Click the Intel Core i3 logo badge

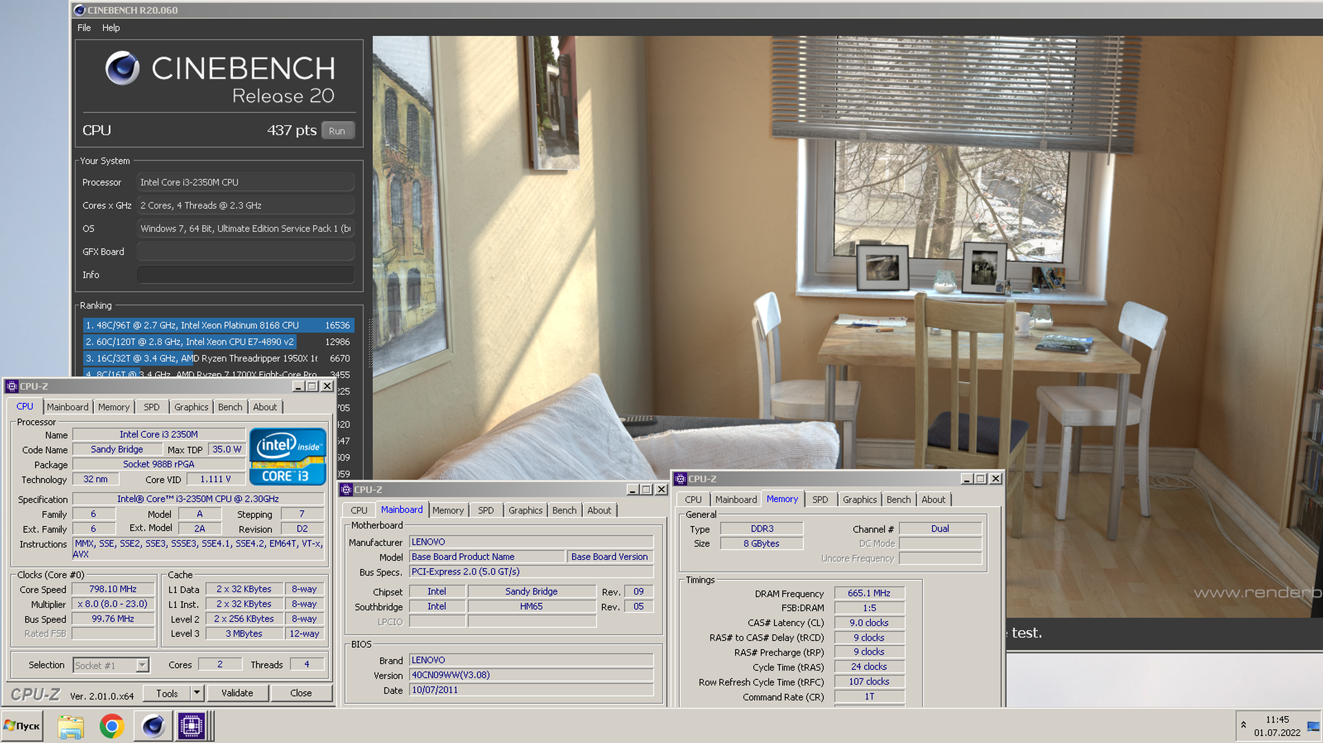[x=287, y=457]
